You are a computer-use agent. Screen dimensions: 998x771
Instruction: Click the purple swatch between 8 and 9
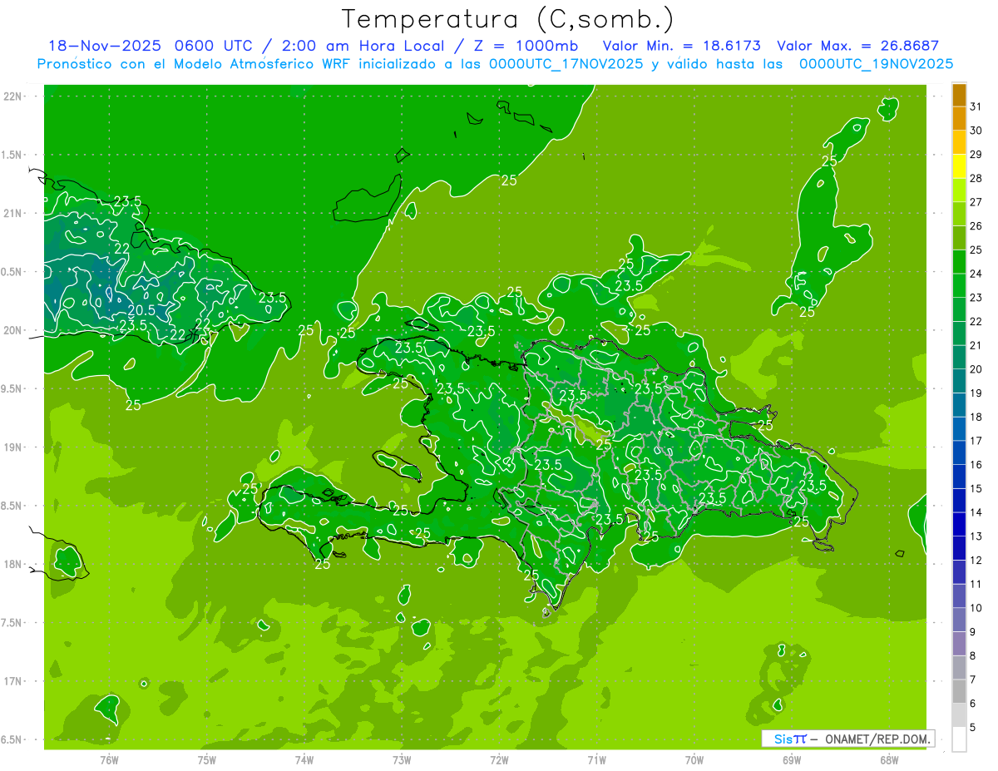pos(959,644)
